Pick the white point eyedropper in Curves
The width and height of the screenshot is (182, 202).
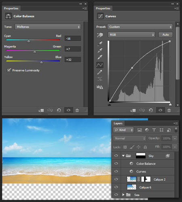click(100, 57)
